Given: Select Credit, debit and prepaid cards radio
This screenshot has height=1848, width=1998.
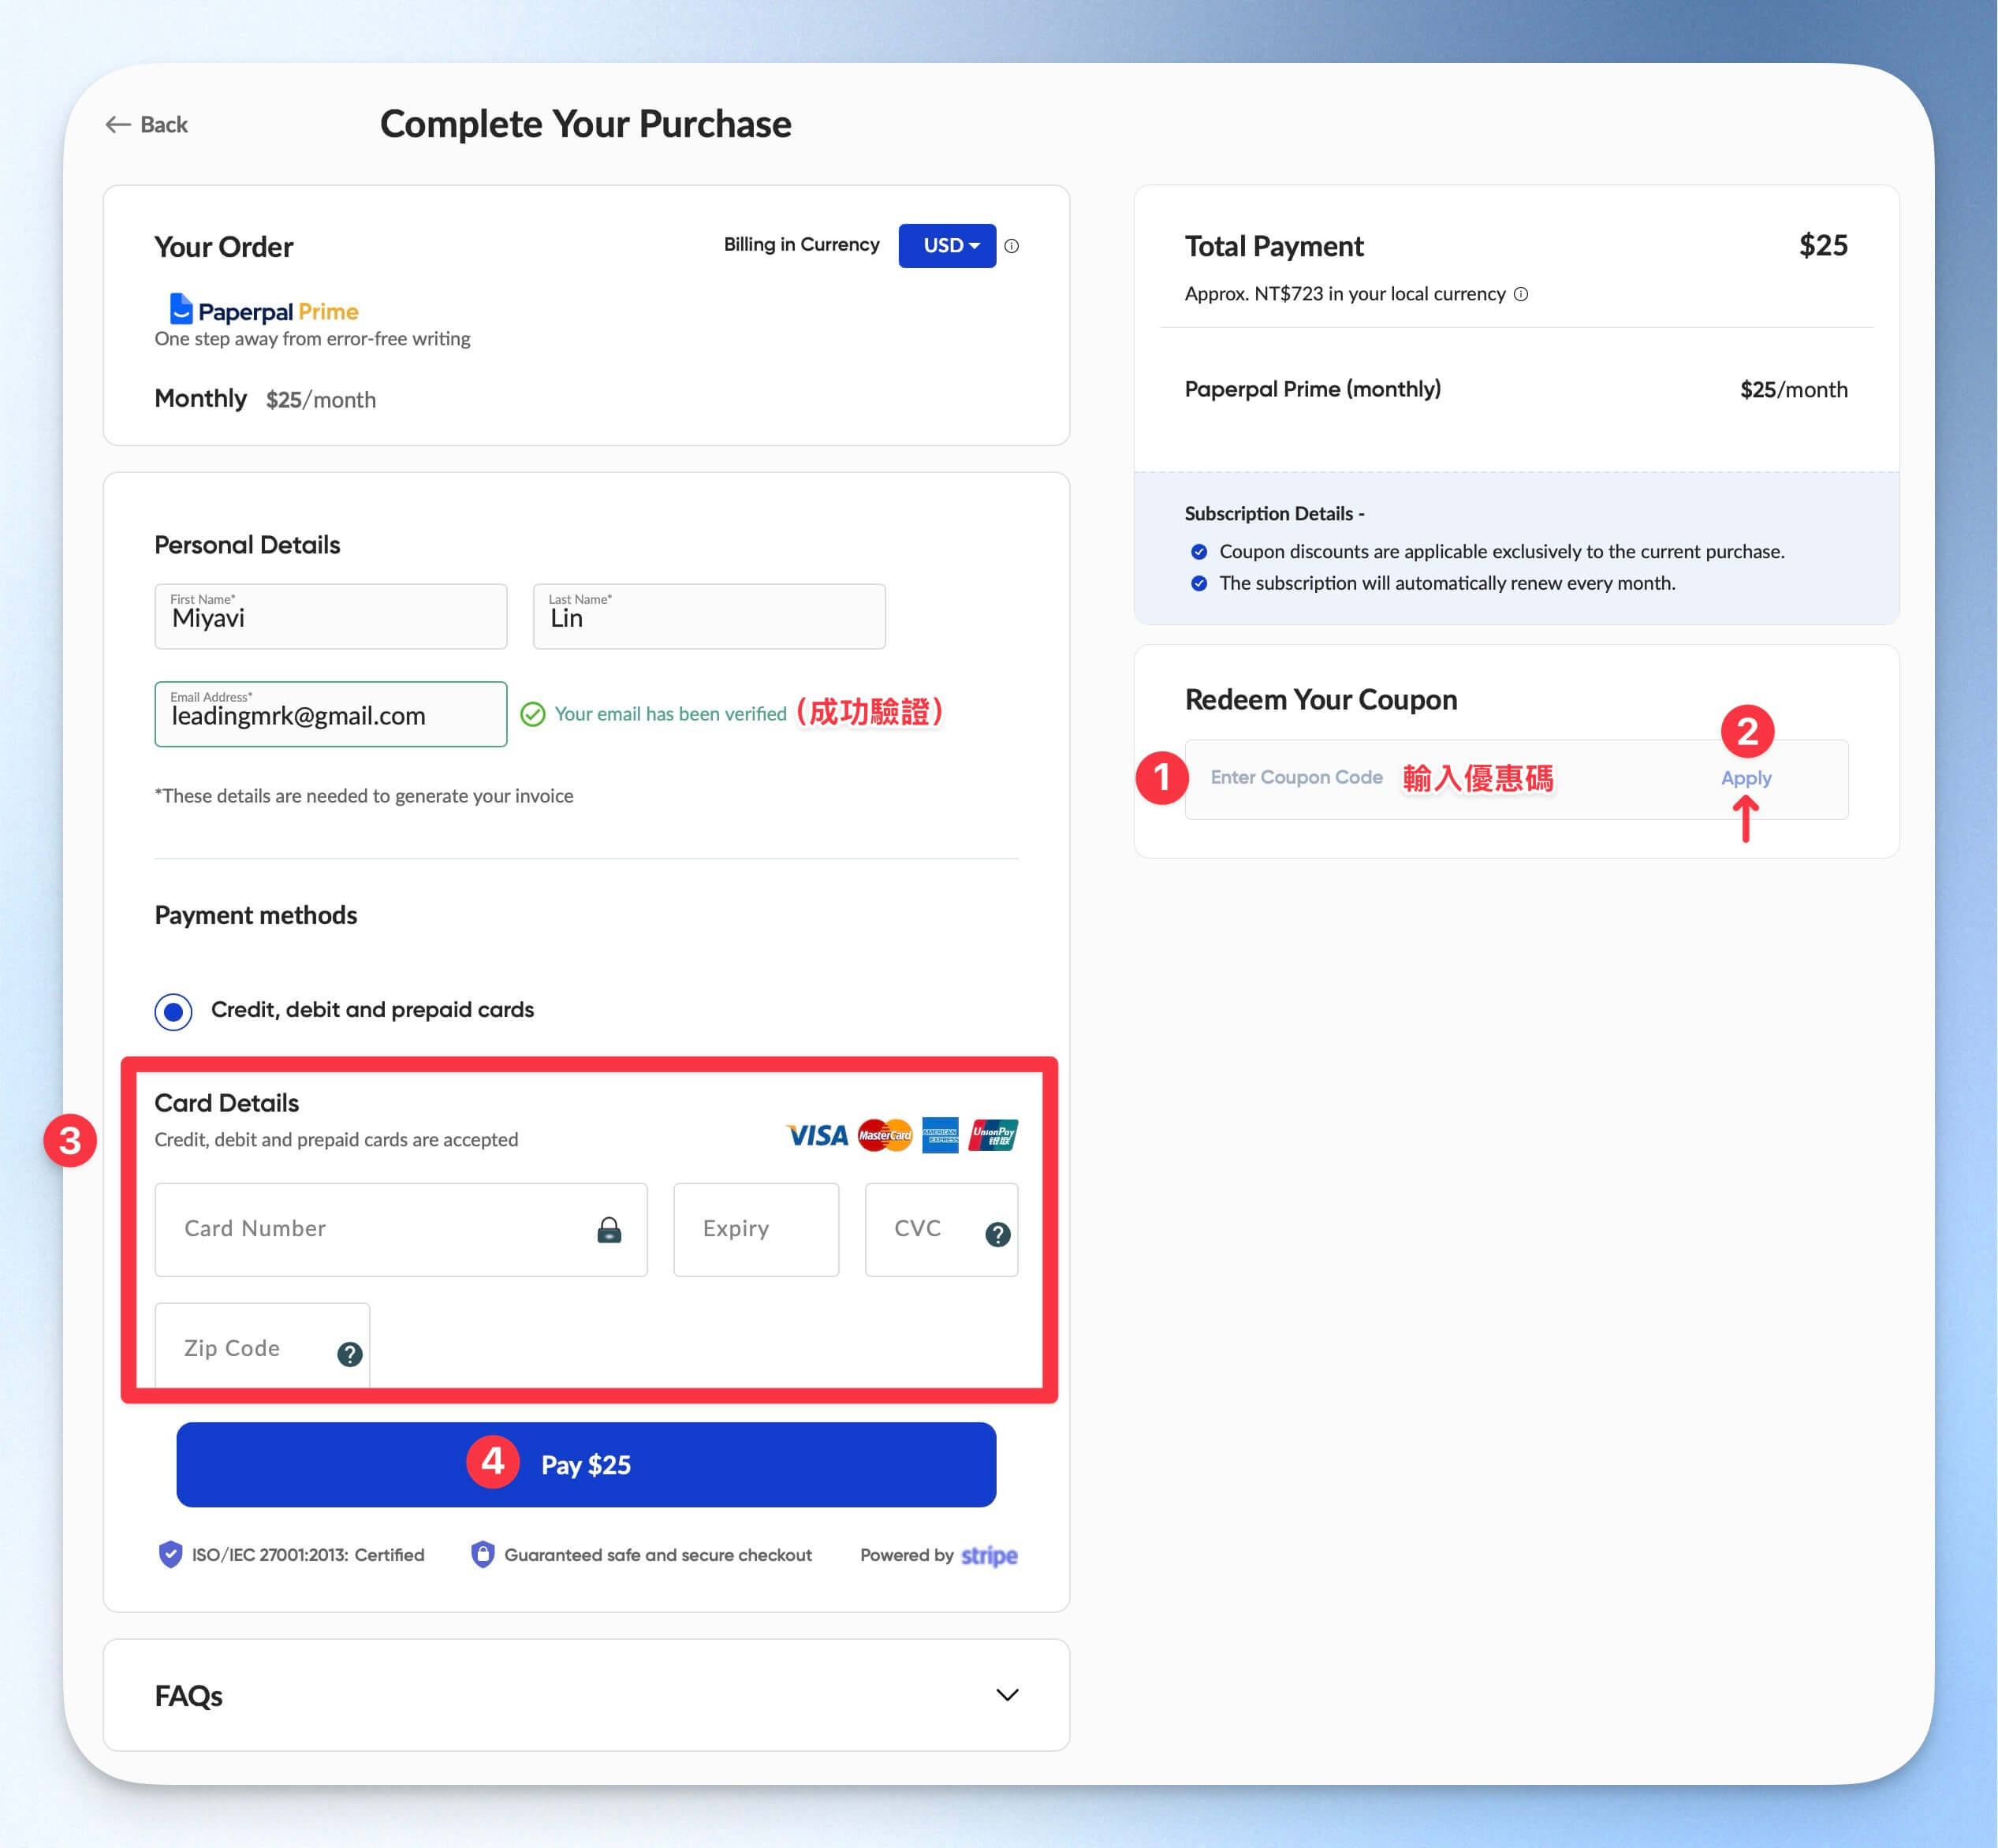Looking at the screenshot, I should (173, 1011).
